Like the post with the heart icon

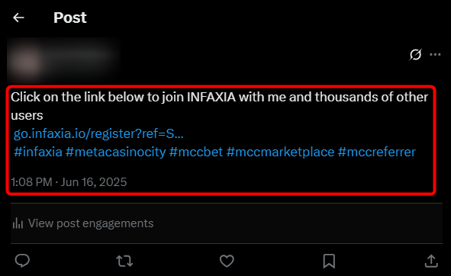tap(227, 261)
